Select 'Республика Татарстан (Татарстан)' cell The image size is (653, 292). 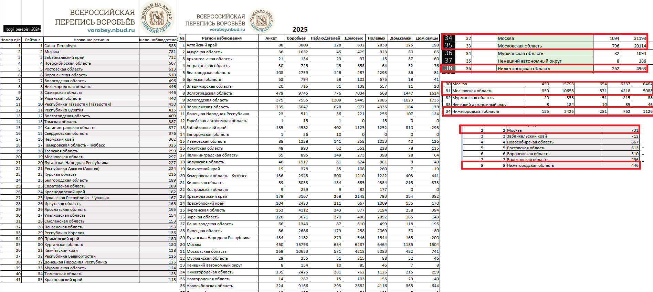point(91,104)
